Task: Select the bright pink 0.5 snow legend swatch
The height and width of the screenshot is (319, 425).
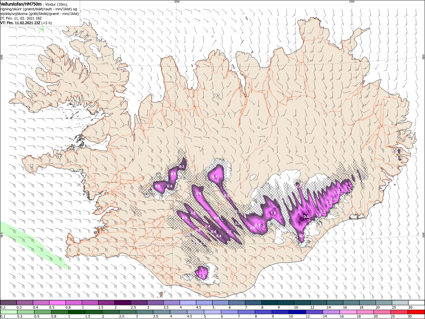Action: tap(57, 303)
